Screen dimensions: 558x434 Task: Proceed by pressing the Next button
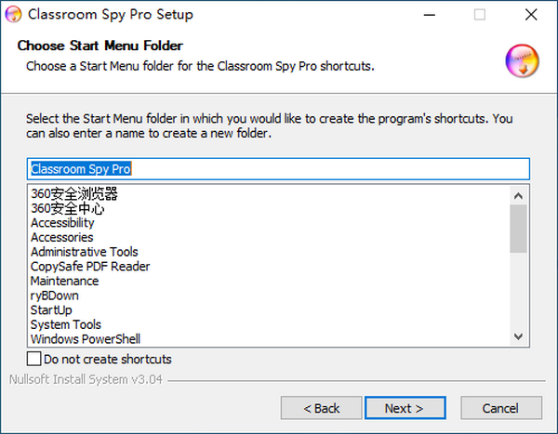(404, 408)
